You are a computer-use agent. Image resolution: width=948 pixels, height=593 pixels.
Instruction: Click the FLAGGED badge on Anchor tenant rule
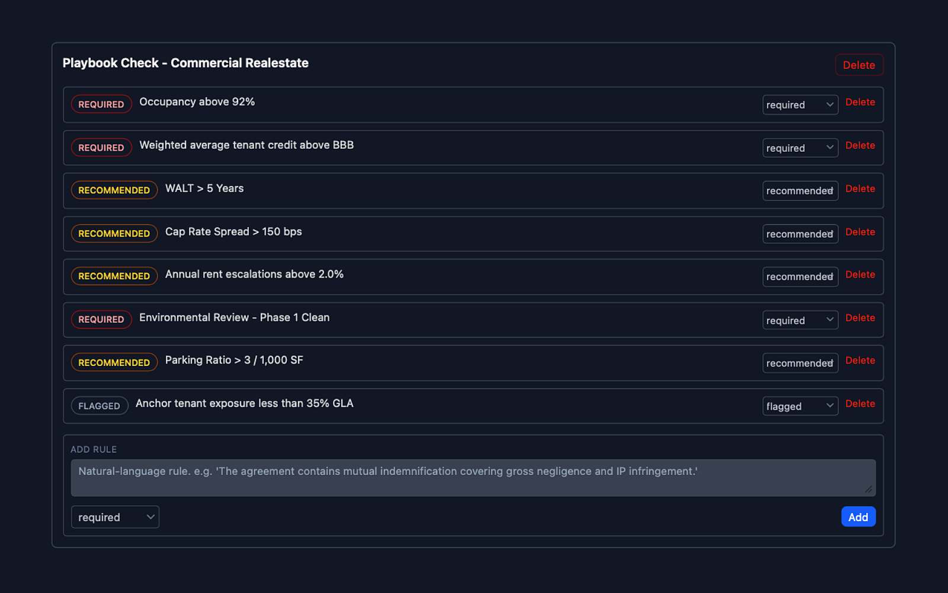100,406
